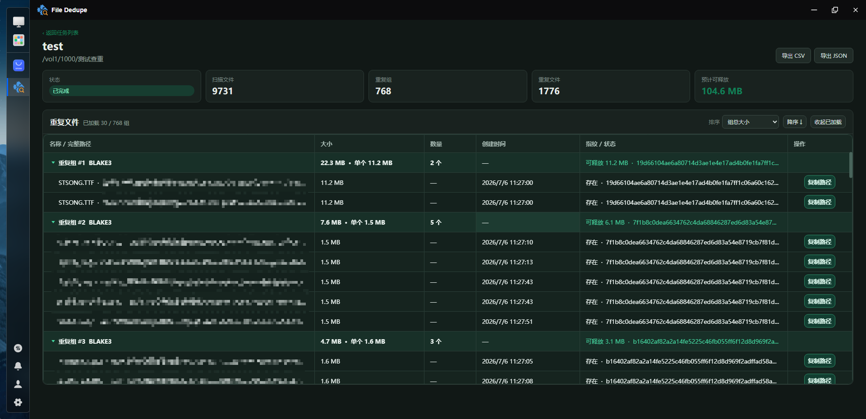Image resolution: width=866 pixels, height=419 pixels.
Task: Copy path of first STSONG.TTF file
Action: (x=820, y=182)
